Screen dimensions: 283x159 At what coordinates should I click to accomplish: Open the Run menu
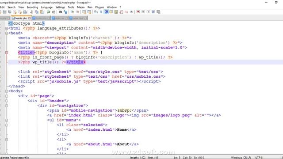pyautogui.click(x=90, y=7)
